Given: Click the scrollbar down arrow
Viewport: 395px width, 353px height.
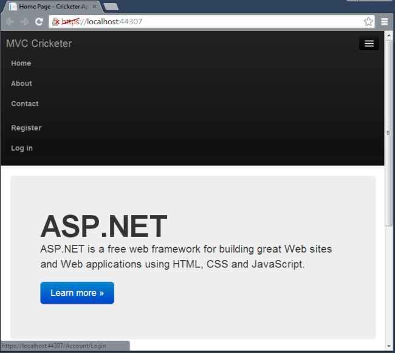Looking at the screenshot, I should click(389, 346).
